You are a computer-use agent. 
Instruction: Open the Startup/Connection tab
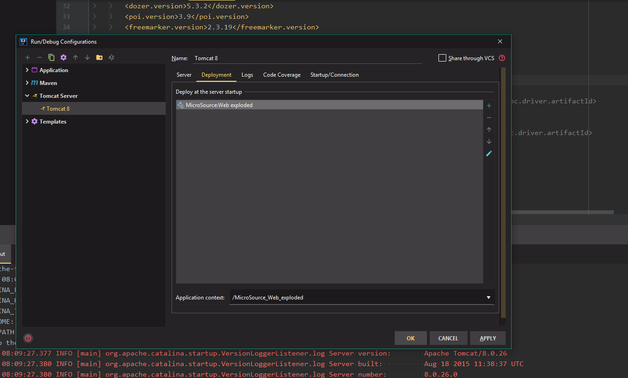[x=334, y=74]
